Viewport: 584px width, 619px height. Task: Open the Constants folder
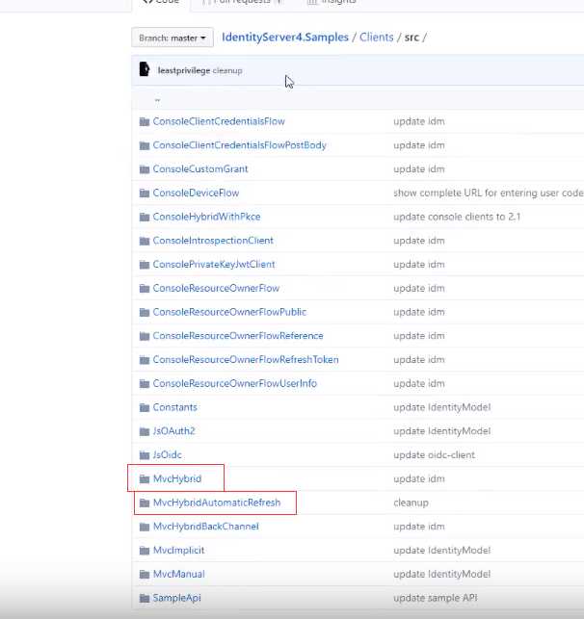[174, 407]
